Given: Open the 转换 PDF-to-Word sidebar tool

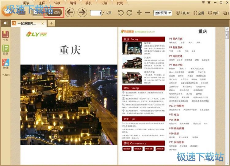Looking at the screenshot, I should coord(6,64).
